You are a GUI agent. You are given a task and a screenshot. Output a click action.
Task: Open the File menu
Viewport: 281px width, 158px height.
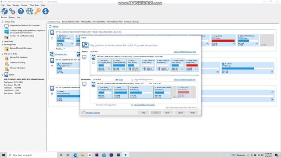(3, 5)
